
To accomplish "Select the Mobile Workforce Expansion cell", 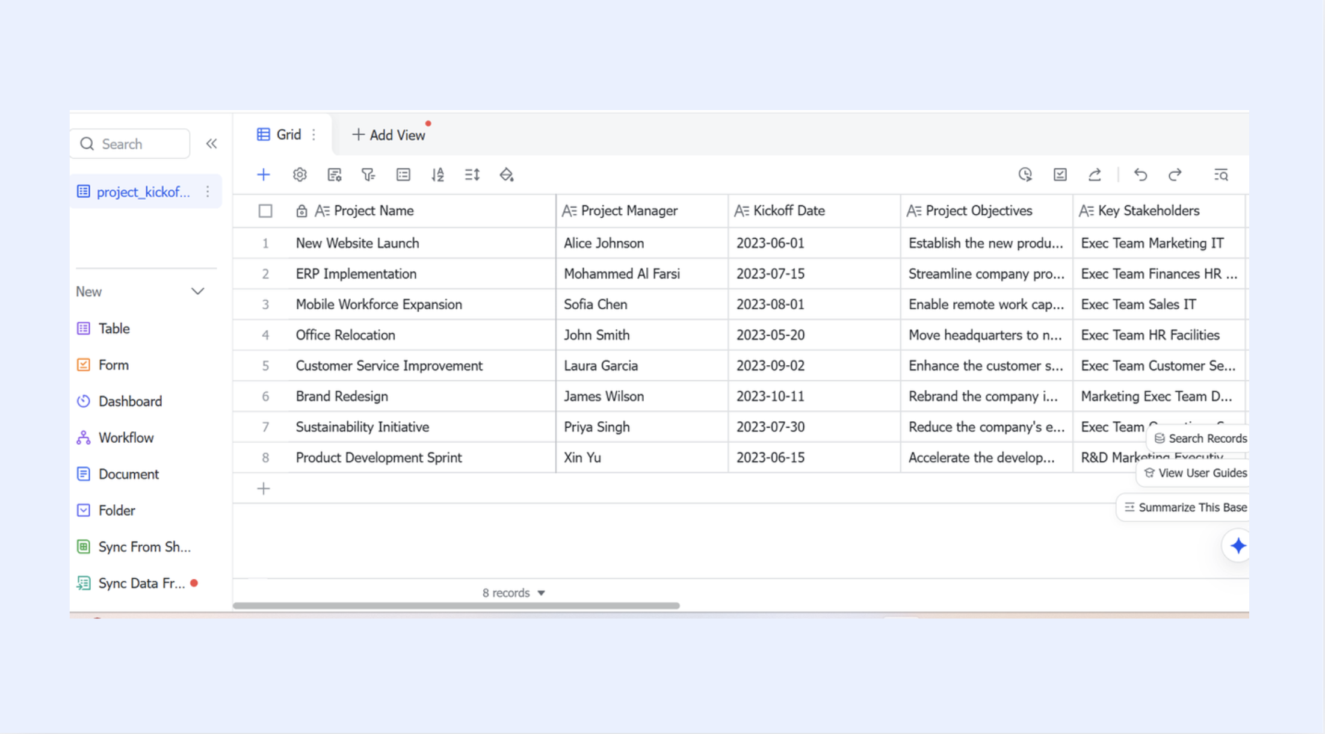I will 422,304.
